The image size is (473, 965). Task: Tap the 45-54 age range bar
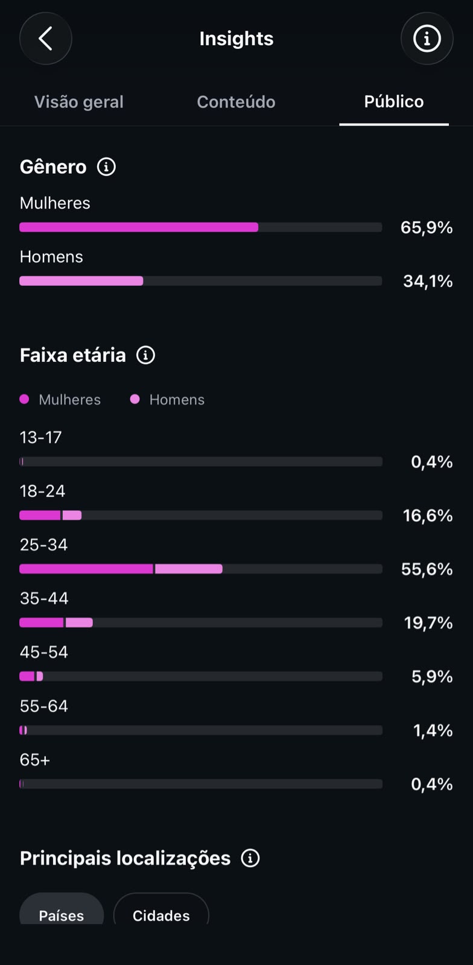tap(201, 676)
